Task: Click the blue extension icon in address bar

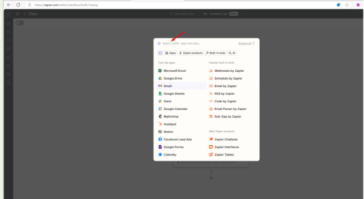Action: pos(338,5)
